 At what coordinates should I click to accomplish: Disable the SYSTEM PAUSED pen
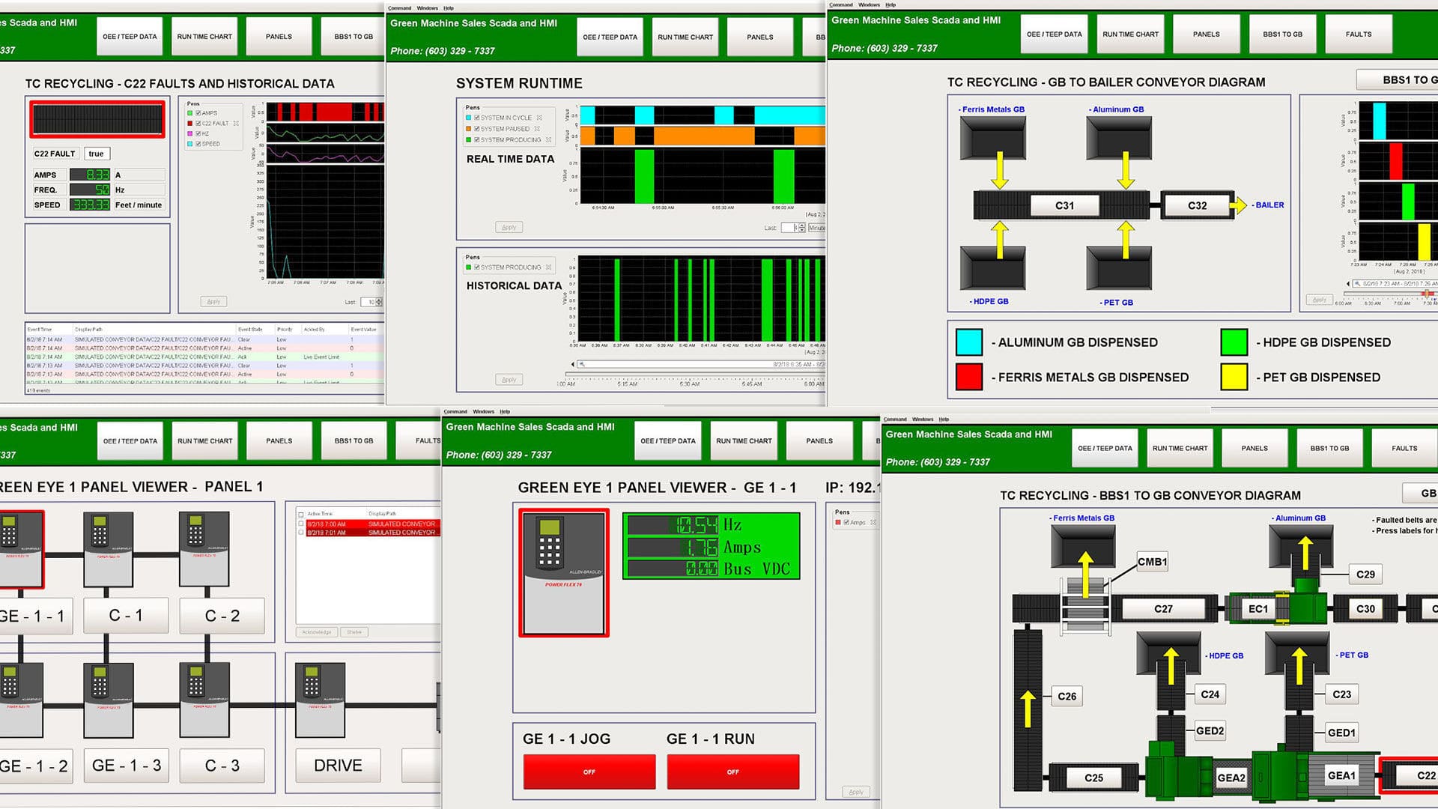pyautogui.click(x=477, y=128)
